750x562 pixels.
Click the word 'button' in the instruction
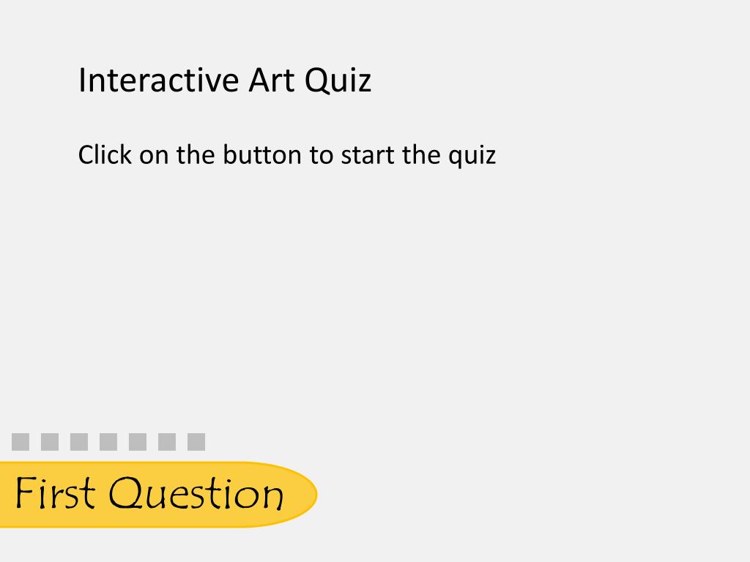(x=263, y=154)
